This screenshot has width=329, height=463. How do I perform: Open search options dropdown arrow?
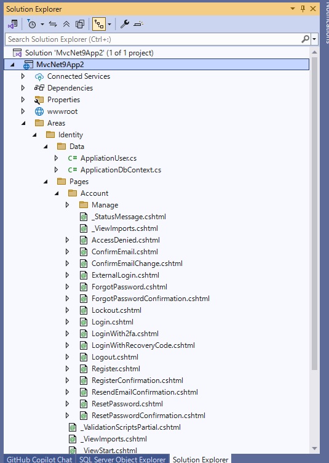click(314, 39)
